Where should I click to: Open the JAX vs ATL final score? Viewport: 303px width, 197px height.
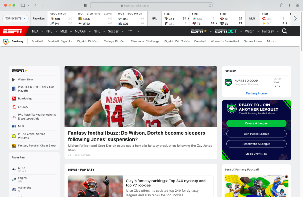pos(175,19)
